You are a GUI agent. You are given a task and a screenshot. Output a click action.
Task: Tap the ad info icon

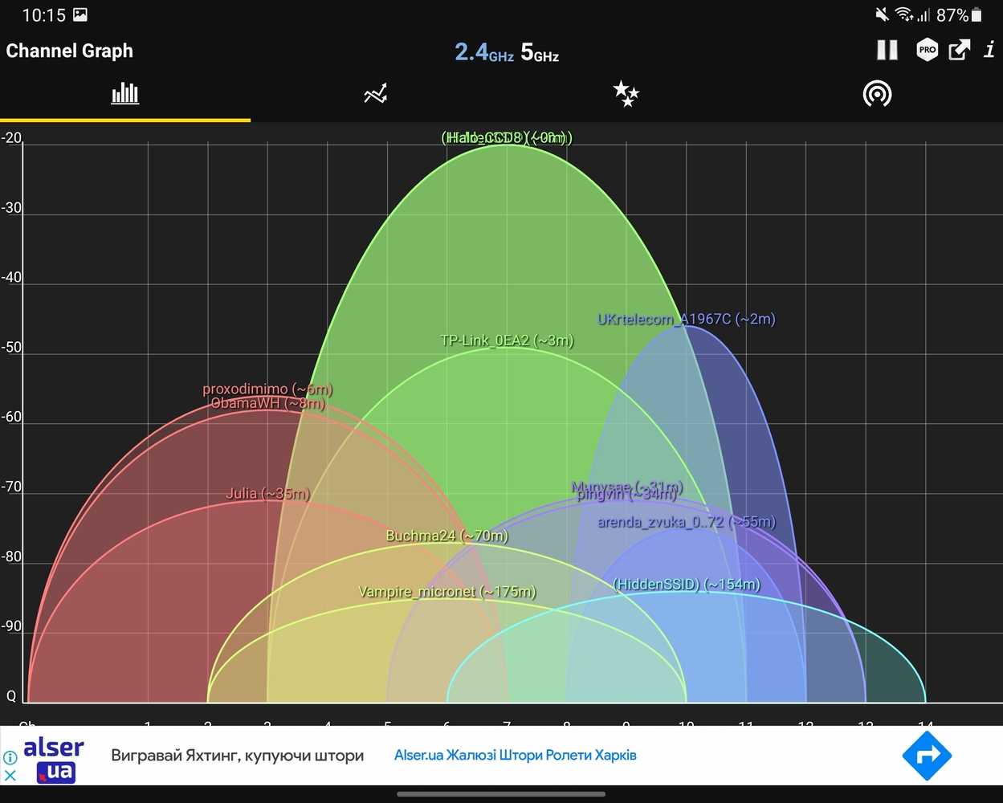coord(10,757)
